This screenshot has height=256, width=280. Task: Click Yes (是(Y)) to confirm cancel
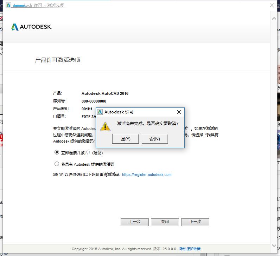click(x=126, y=139)
